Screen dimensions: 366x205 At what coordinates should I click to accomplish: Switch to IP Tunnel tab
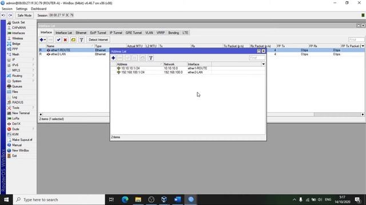pos(116,33)
